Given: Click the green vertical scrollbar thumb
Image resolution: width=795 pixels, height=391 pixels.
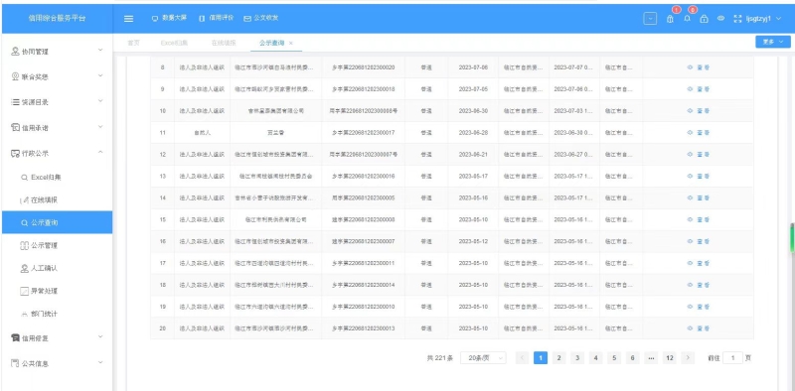Looking at the screenshot, I should tap(792, 238).
